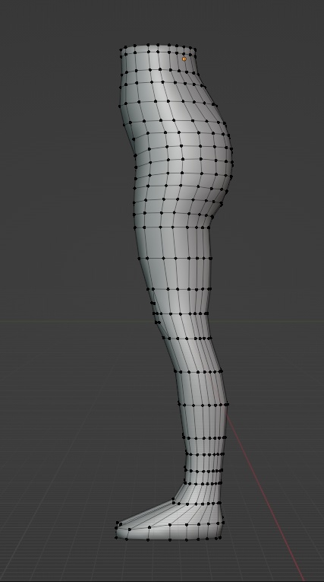
Task: Select the orange highlighted vertex near the waist
Action: coord(184,59)
